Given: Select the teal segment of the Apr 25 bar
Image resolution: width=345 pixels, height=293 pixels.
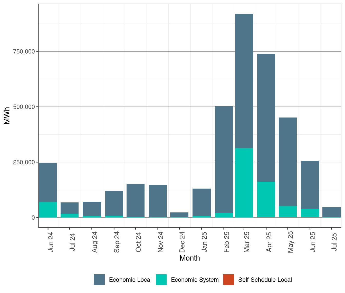Looking at the screenshot, I should pyautogui.click(x=266, y=199).
